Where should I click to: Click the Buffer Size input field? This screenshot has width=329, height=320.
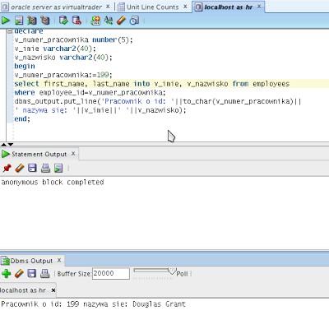pos(111,273)
